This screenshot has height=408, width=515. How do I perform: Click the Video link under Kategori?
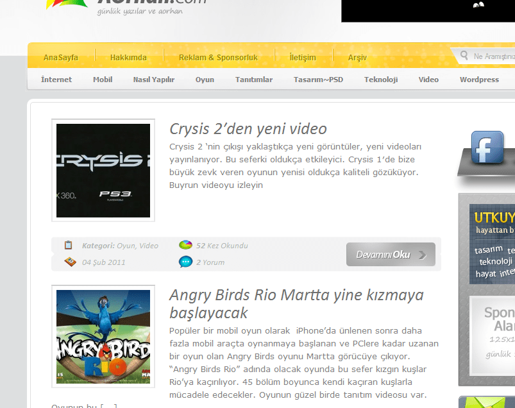[148, 246]
